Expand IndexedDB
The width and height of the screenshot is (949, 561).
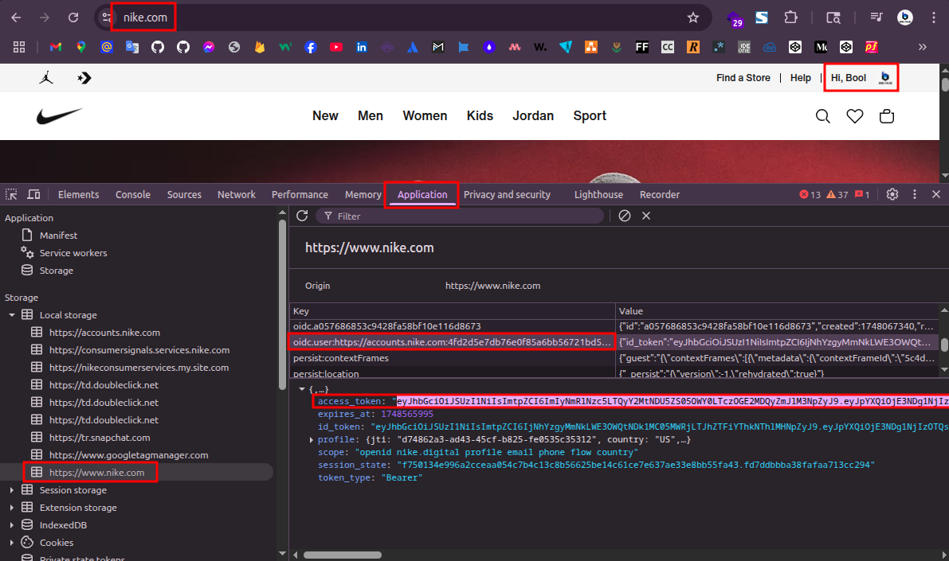(11, 525)
